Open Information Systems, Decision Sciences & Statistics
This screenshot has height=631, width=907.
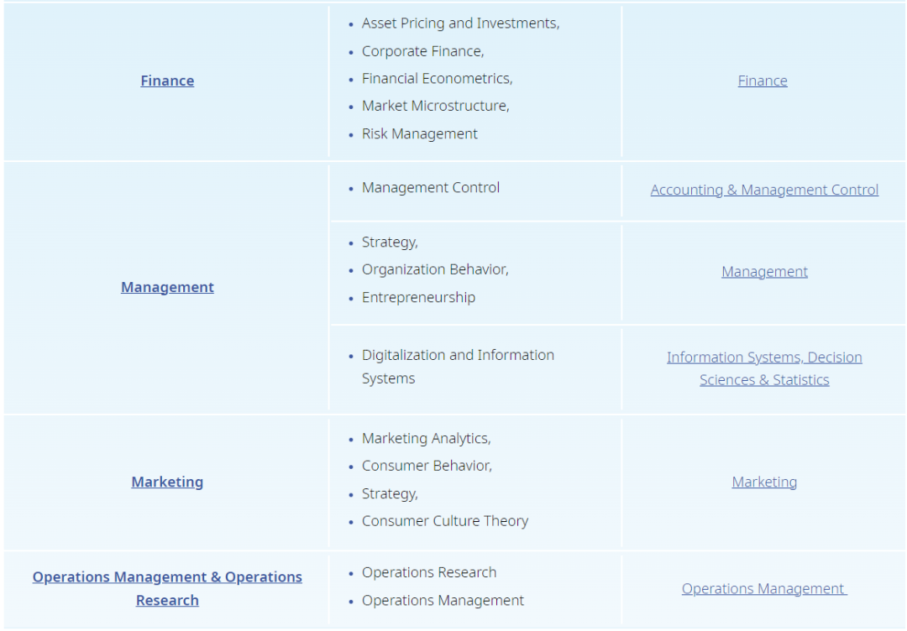[x=764, y=368]
